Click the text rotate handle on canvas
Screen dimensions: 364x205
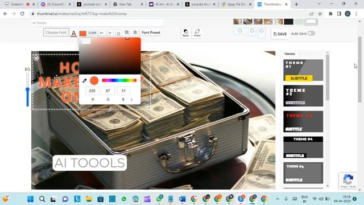pyautogui.click(x=36, y=58)
